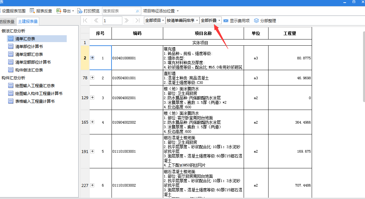Click the 导出 export icon
This screenshot has height=199, width=365.
point(59,11)
